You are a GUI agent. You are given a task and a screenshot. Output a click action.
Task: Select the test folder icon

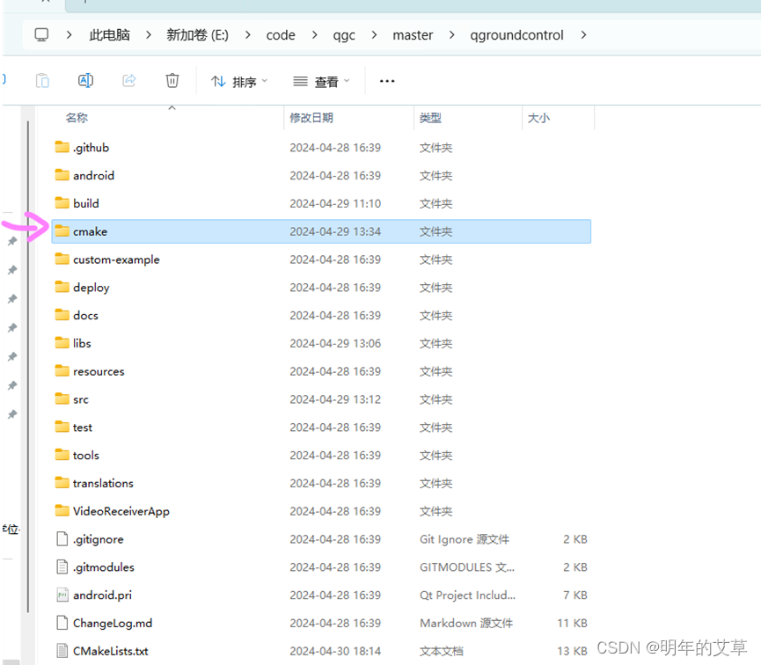pos(62,427)
